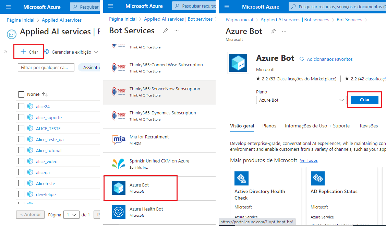Click Azure Health Bot heart icon
The width and height of the screenshot is (386, 226).
118,212
